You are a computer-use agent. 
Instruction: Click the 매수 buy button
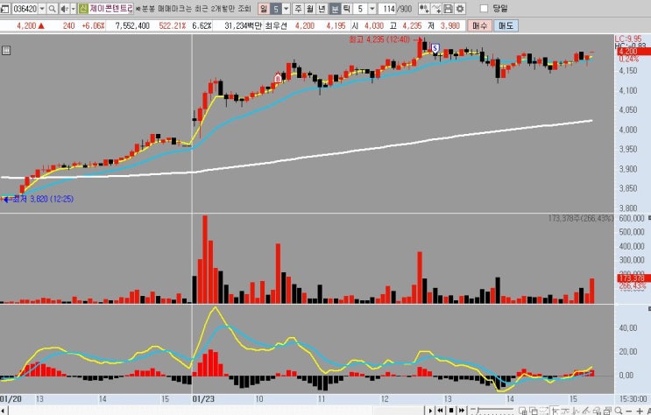(479, 25)
